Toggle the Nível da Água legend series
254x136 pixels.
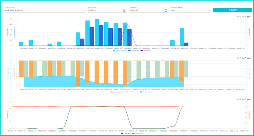[146, 92]
